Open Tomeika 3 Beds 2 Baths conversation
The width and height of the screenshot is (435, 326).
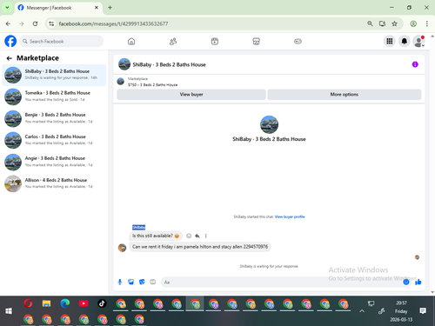coord(54,96)
